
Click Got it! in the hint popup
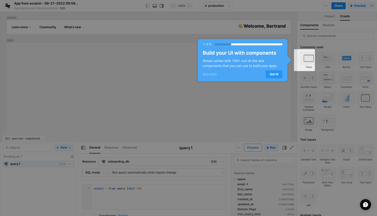click(x=274, y=74)
